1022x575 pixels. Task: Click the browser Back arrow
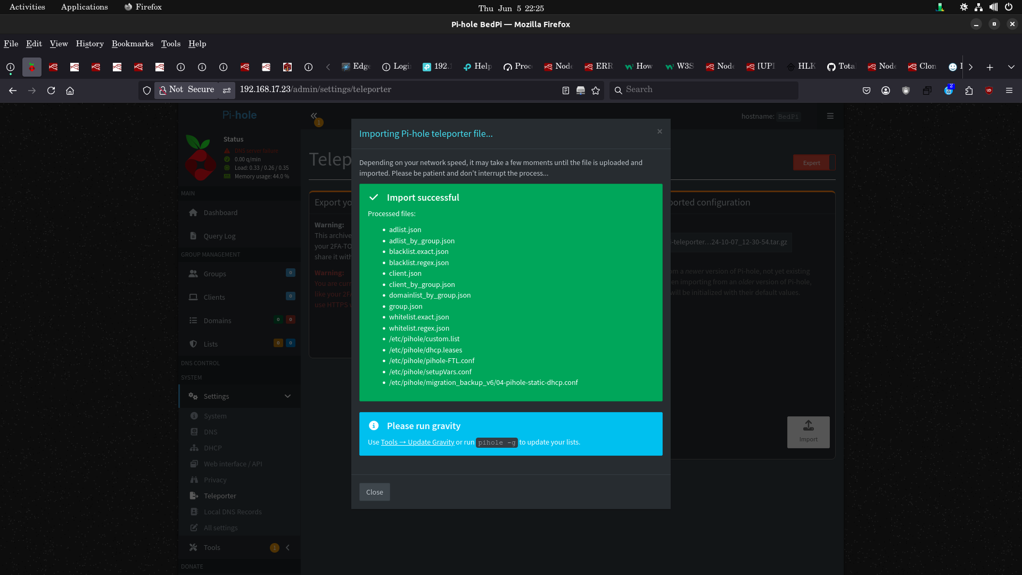13,91
